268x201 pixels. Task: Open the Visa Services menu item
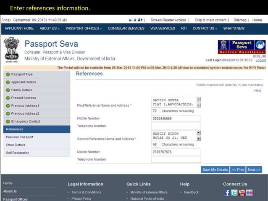pos(163,29)
